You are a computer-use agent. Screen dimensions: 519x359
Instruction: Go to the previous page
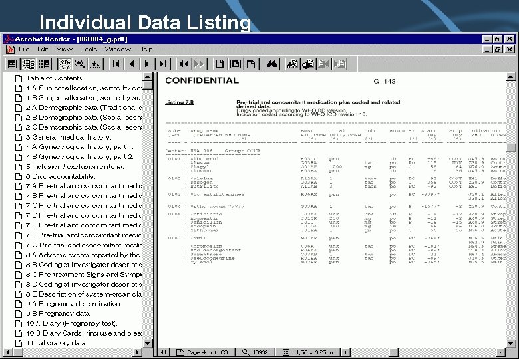point(132,64)
